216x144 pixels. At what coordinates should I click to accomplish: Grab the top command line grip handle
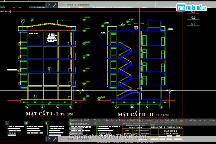click(46, 5)
